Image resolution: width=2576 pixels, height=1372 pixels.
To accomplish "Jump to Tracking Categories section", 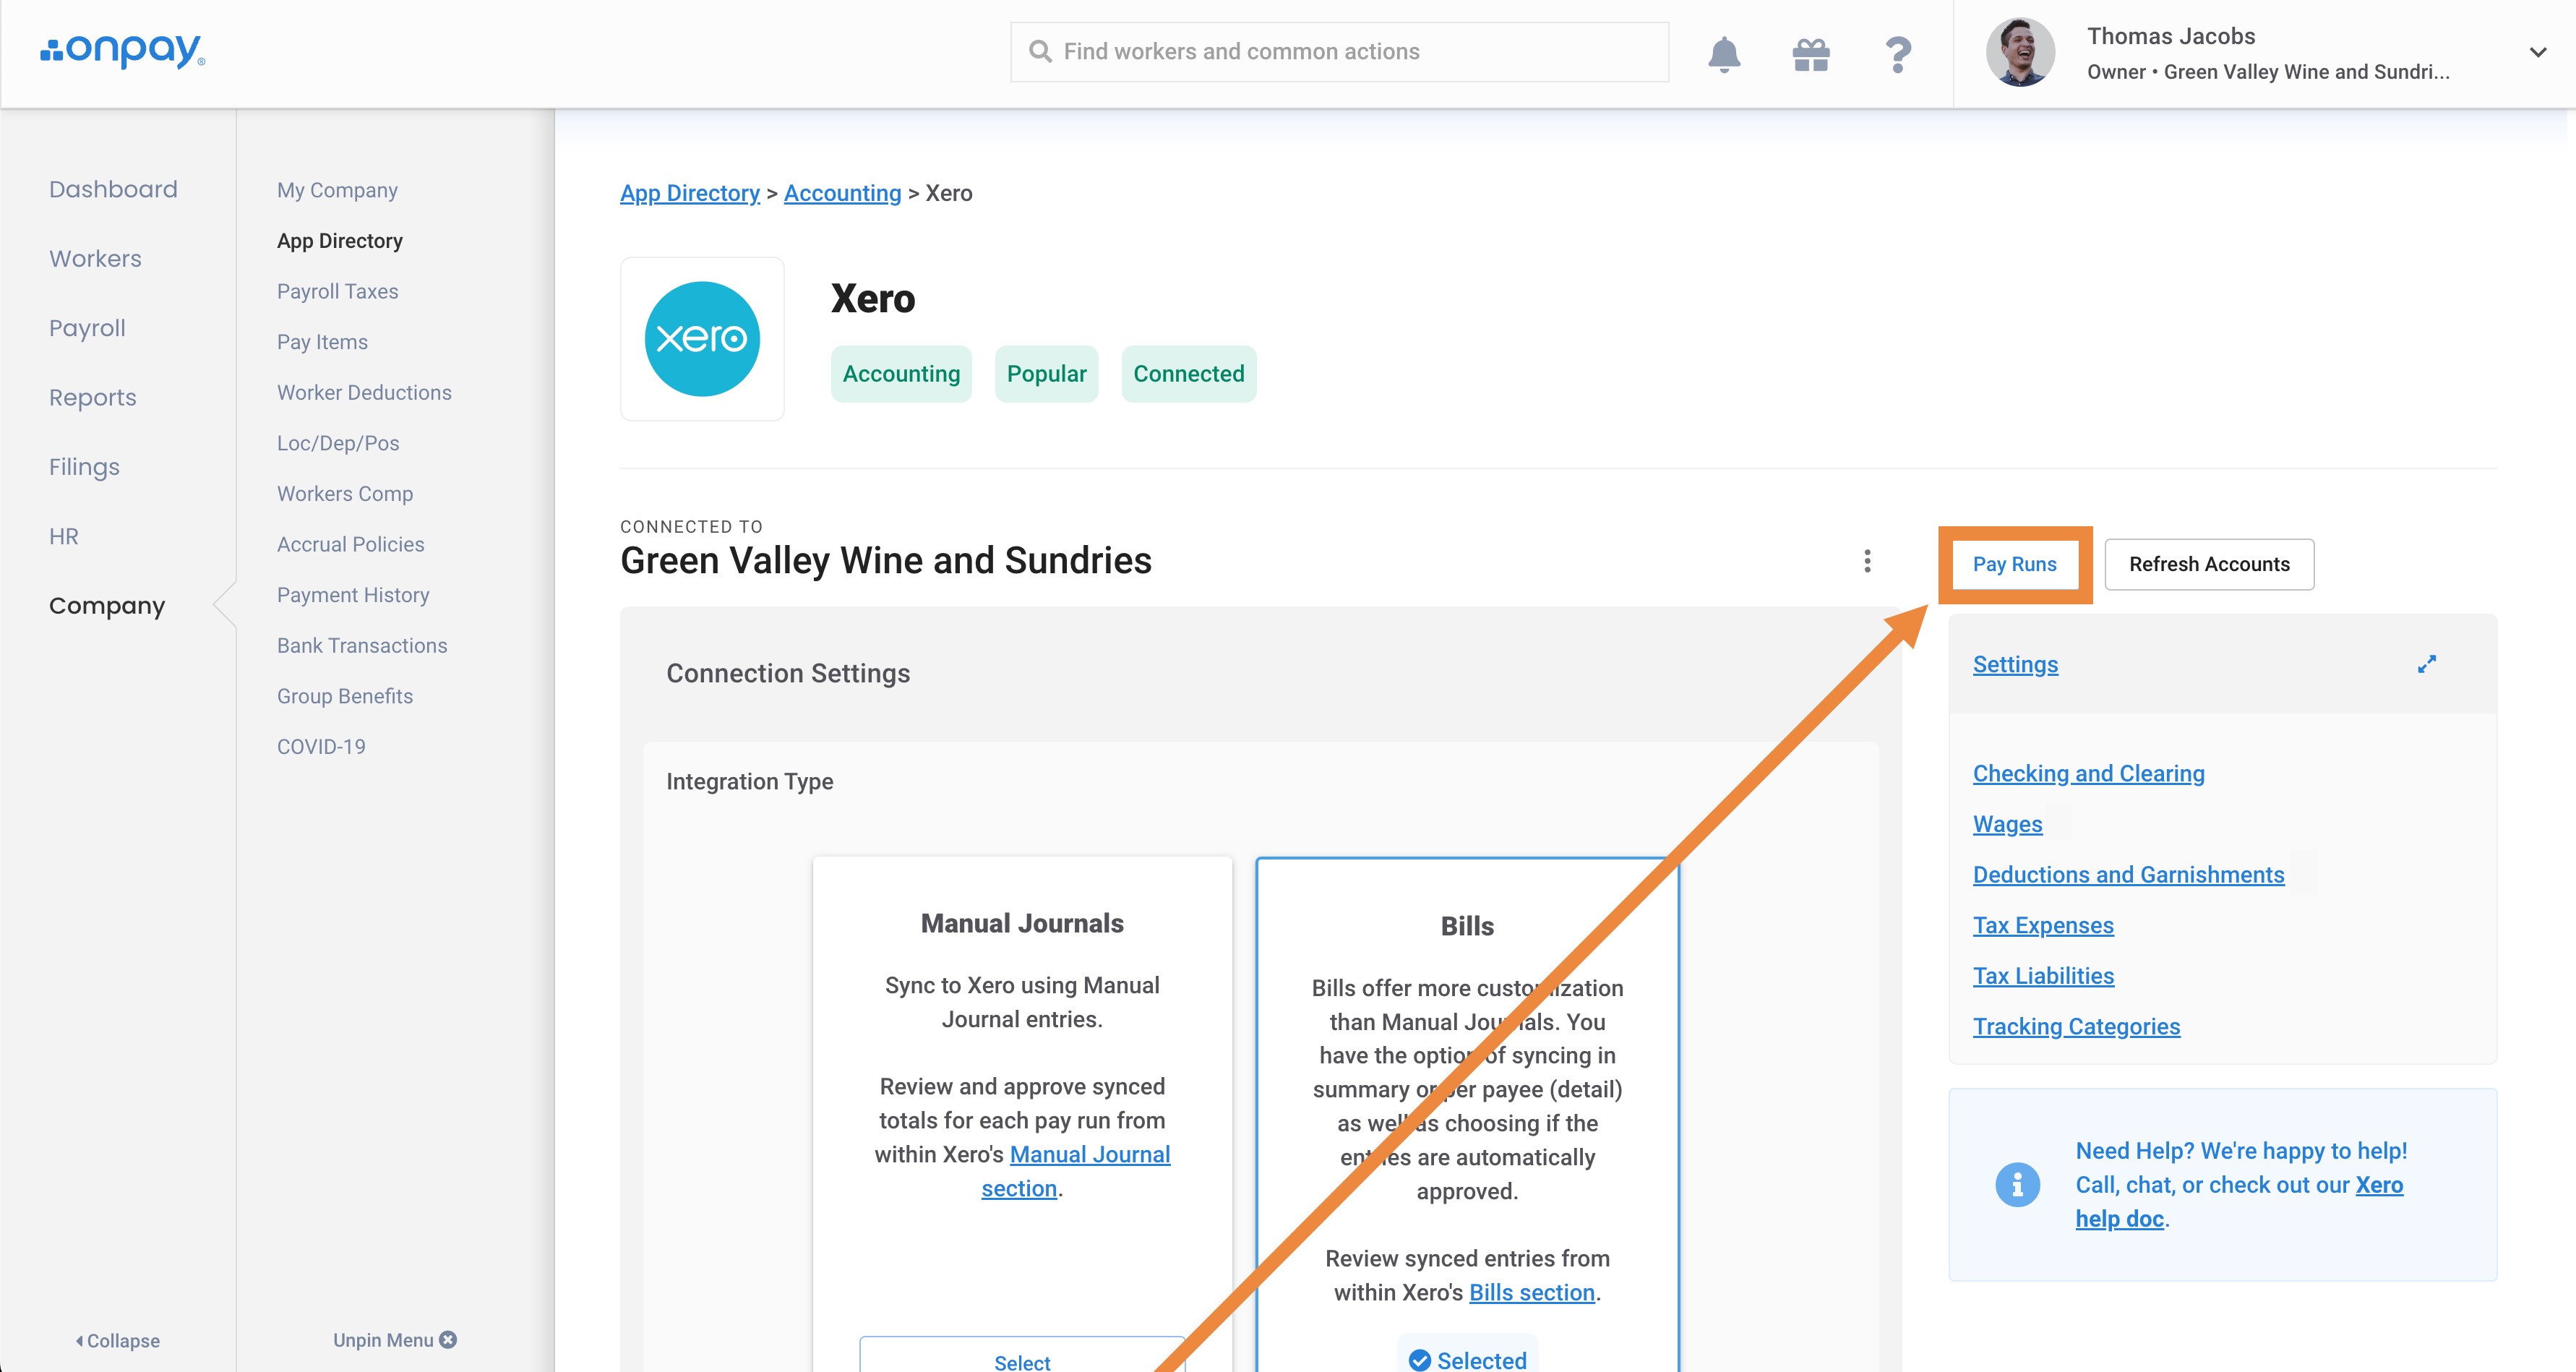I will [2076, 1027].
